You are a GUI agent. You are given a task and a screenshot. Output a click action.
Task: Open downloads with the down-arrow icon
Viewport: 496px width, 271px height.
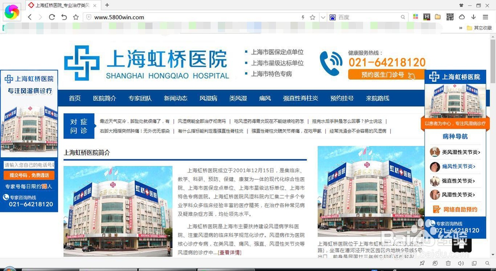(x=473, y=17)
